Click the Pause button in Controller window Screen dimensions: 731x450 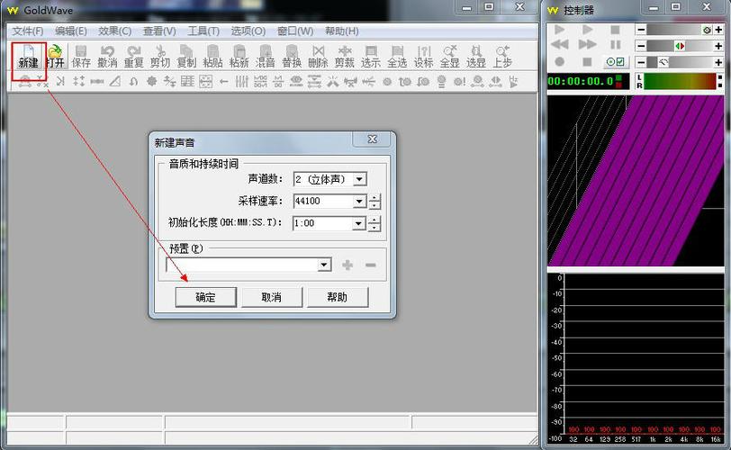[x=616, y=44]
